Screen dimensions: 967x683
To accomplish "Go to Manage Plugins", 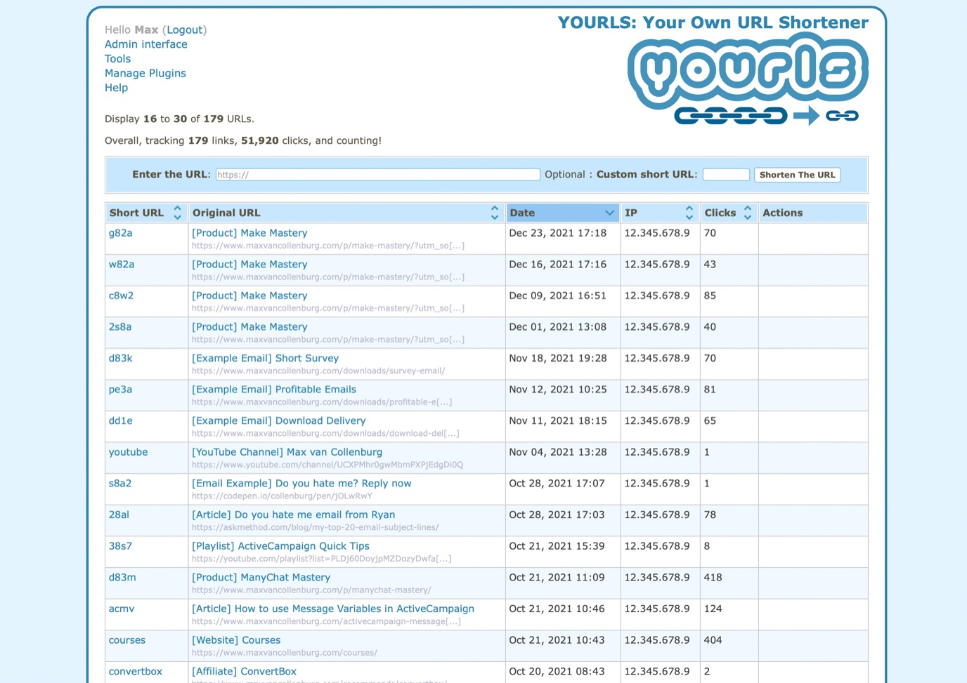I will [145, 73].
